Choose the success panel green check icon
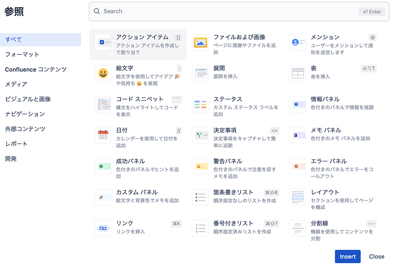Image resolution: width=394 pixels, height=266 pixels. (x=103, y=166)
